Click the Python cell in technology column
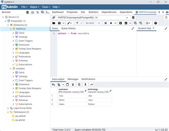169x131 pixels. tap(99, 104)
